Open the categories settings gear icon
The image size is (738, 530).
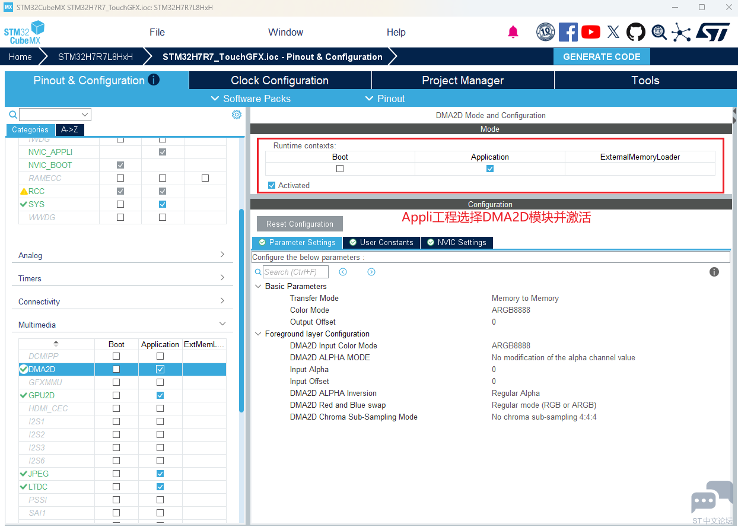[x=237, y=115]
